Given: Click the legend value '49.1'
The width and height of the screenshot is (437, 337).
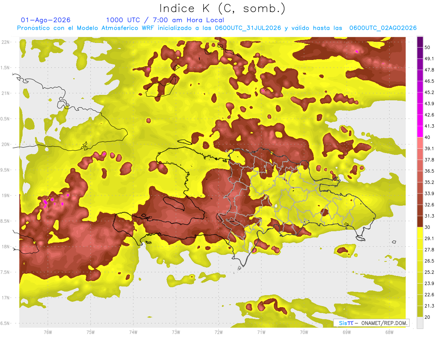Looking at the screenshot, I should [429, 59].
